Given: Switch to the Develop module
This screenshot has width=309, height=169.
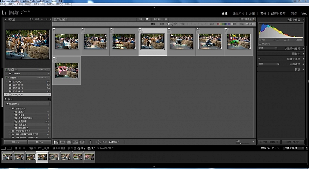Looking at the screenshot, I should click(x=238, y=13).
